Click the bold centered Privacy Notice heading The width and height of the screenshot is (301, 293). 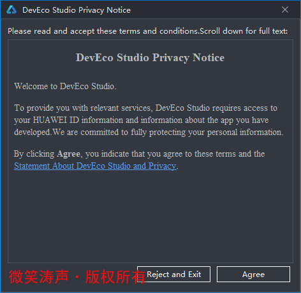(150, 57)
